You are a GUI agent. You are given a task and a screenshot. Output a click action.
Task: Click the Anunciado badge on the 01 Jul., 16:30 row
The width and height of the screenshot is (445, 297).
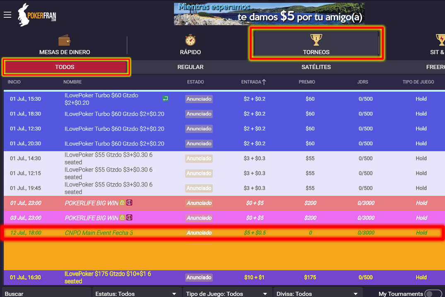pyautogui.click(x=199, y=278)
